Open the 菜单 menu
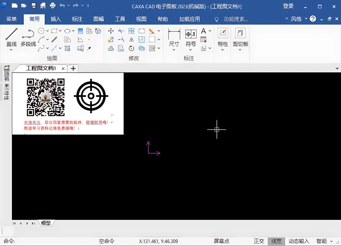The image size is (341, 246). point(11,19)
